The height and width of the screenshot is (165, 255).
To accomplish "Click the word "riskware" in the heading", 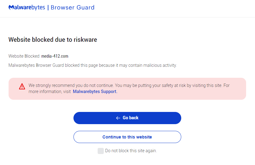I will click(x=85, y=40).
